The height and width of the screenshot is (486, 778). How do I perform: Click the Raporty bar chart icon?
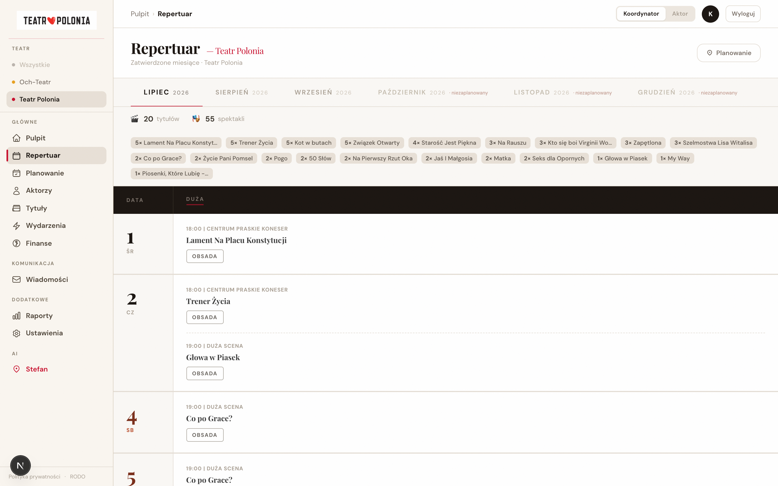(16, 316)
